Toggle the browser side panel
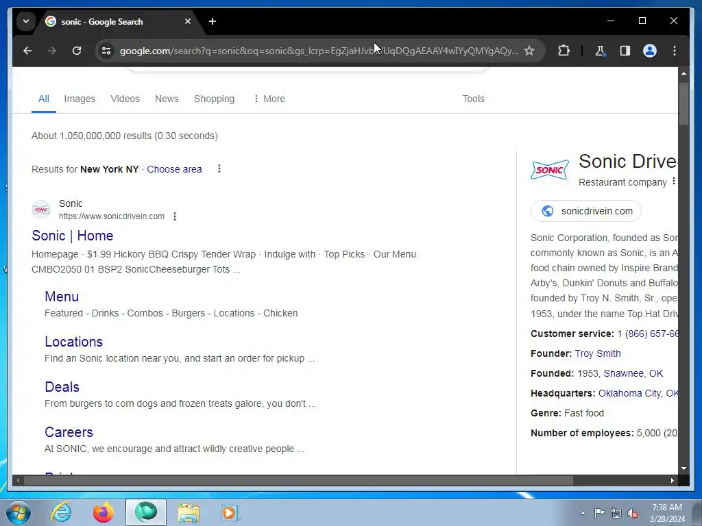Viewport: 702px width, 526px height. pos(625,51)
